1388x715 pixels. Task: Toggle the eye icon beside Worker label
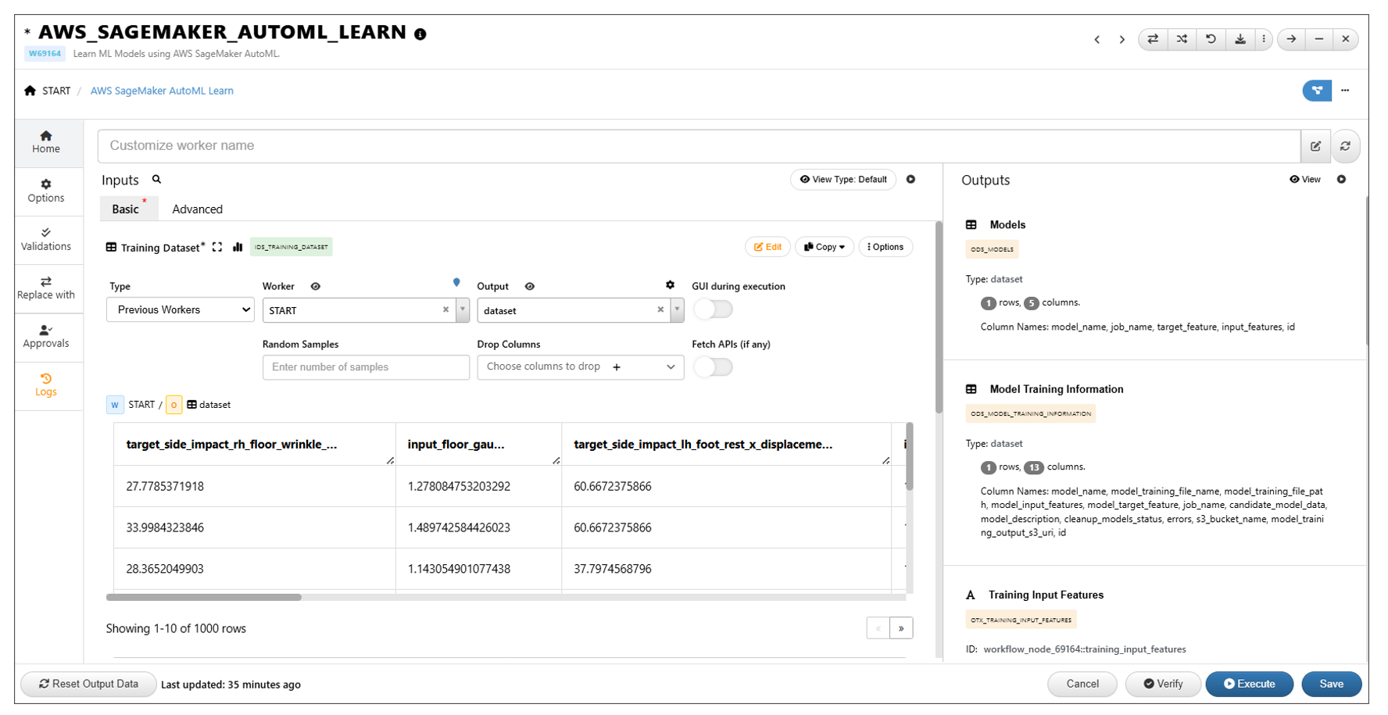tap(316, 287)
